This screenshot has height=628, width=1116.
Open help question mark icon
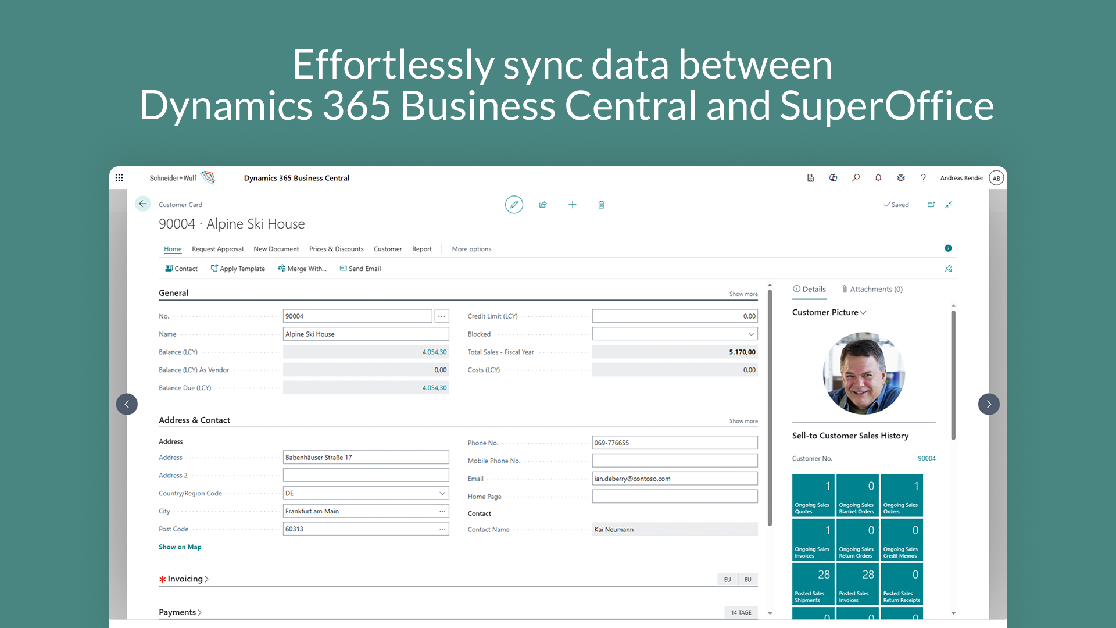point(923,178)
